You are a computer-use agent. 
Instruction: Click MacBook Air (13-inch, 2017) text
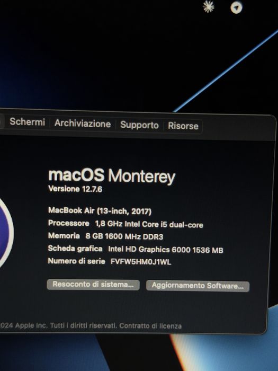tap(100, 210)
